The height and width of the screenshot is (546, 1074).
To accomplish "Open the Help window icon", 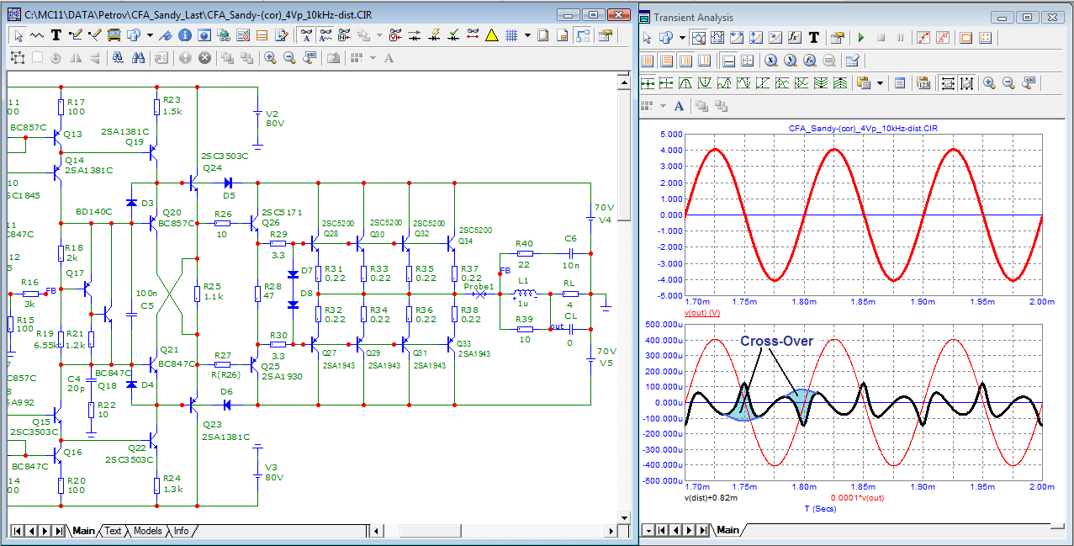I will pyautogui.click(x=204, y=35).
